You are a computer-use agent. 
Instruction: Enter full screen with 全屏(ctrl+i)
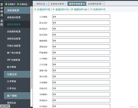tap(98, 9)
